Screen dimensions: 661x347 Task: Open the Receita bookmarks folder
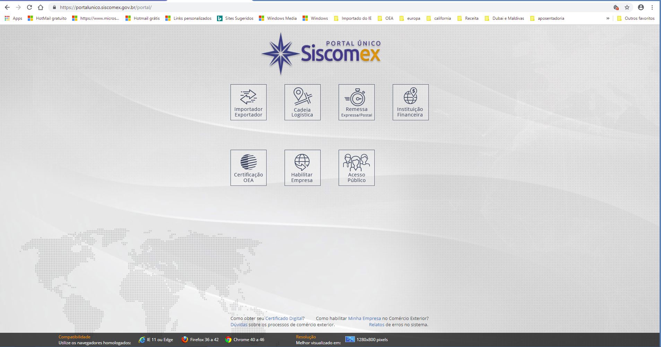click(468, 18)
